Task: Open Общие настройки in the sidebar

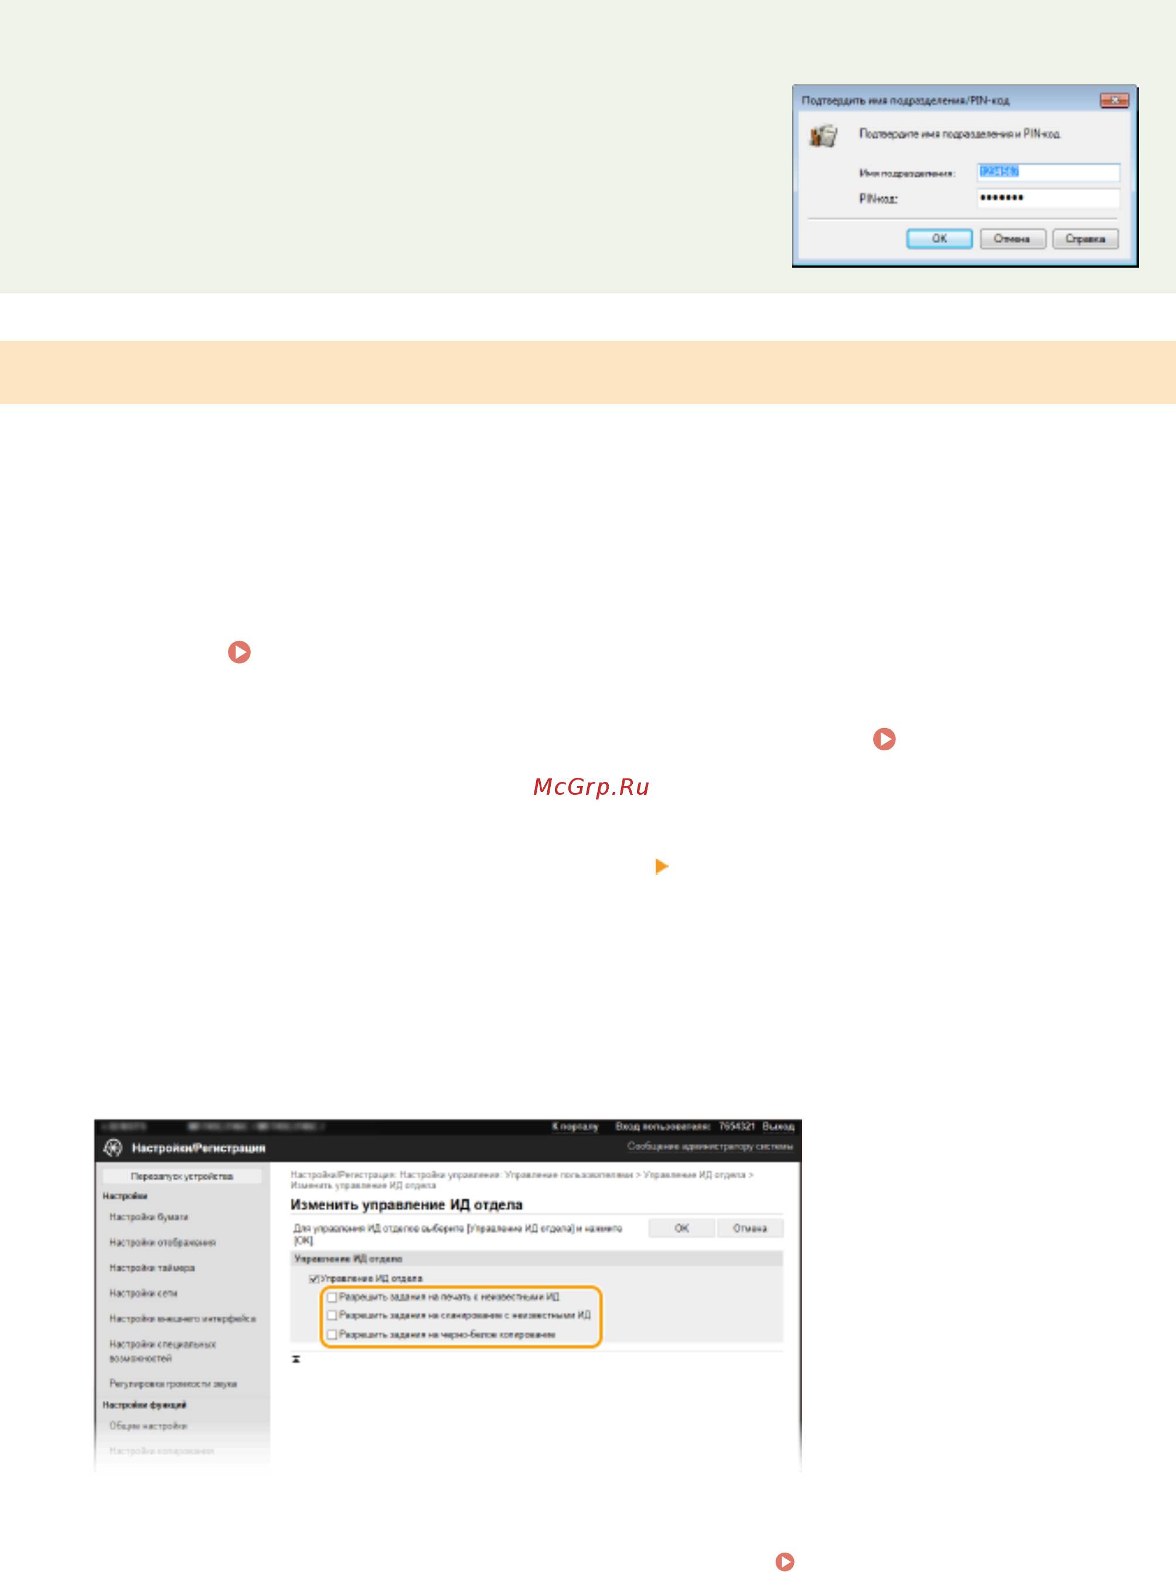Action: click(148, 1426)
